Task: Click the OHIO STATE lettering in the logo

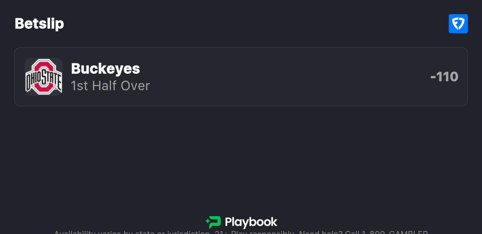Action: (44, 79)
